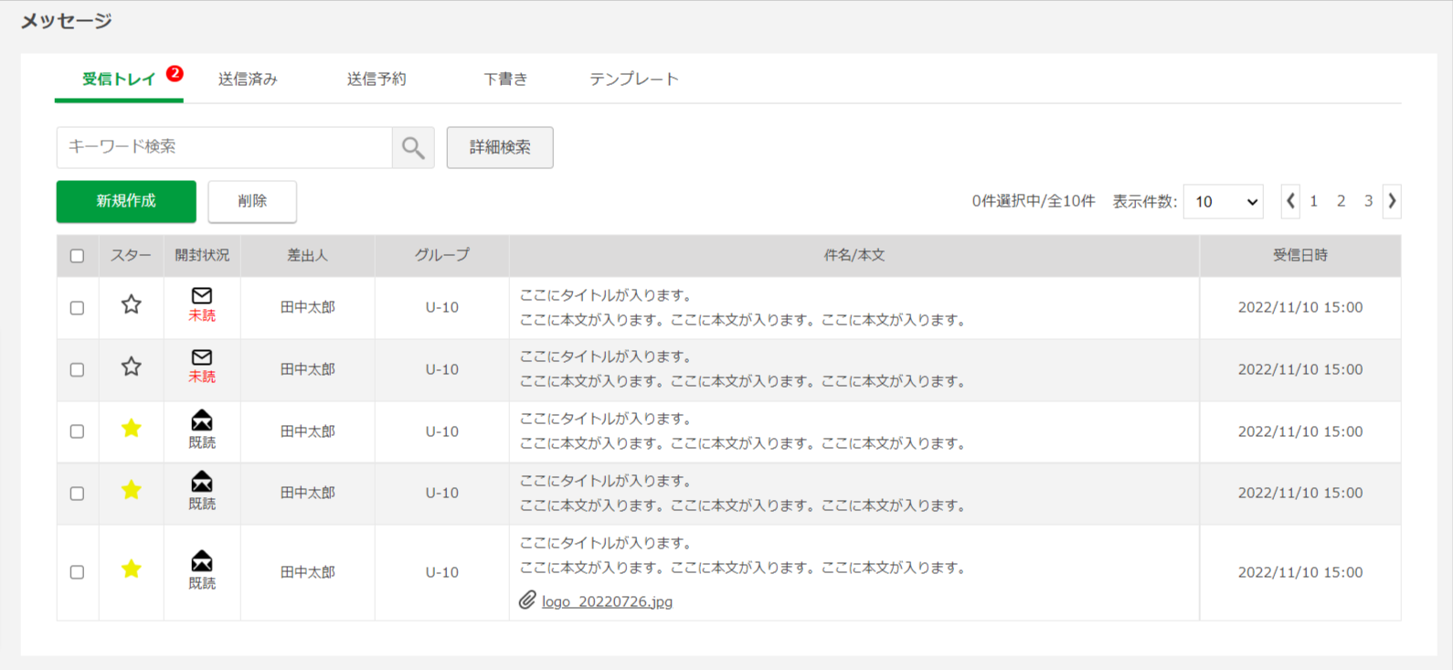Go to the previous page with the left chevron
This screenshot has width=1453, height=670.
coord(1290,201)
